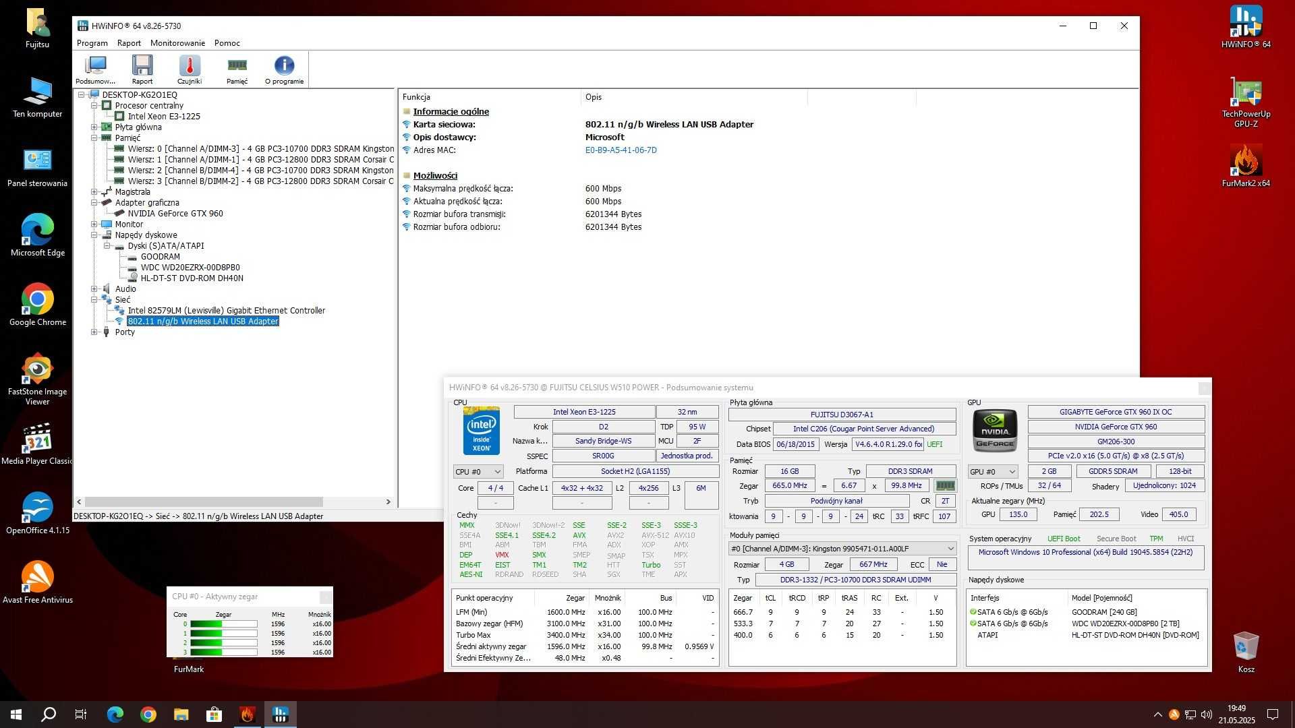Expand the Magistrala tree node

click(94, 192)
